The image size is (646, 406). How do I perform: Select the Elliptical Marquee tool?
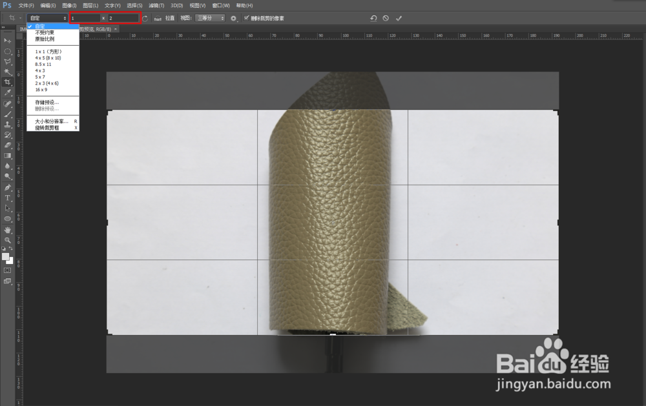click(x=7, y=51)
